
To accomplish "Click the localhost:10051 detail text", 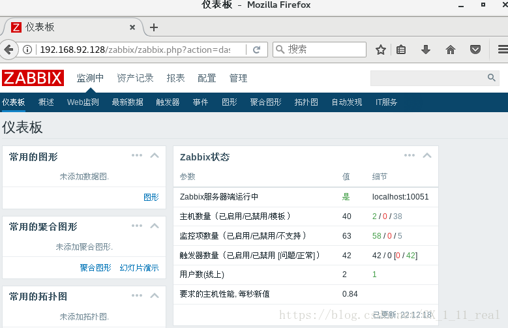I will 400,197.
